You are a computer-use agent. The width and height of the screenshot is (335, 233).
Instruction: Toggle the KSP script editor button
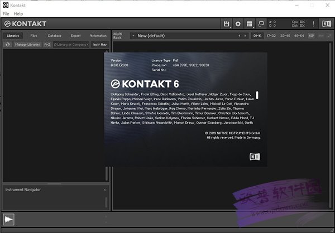tap(311, 36)
